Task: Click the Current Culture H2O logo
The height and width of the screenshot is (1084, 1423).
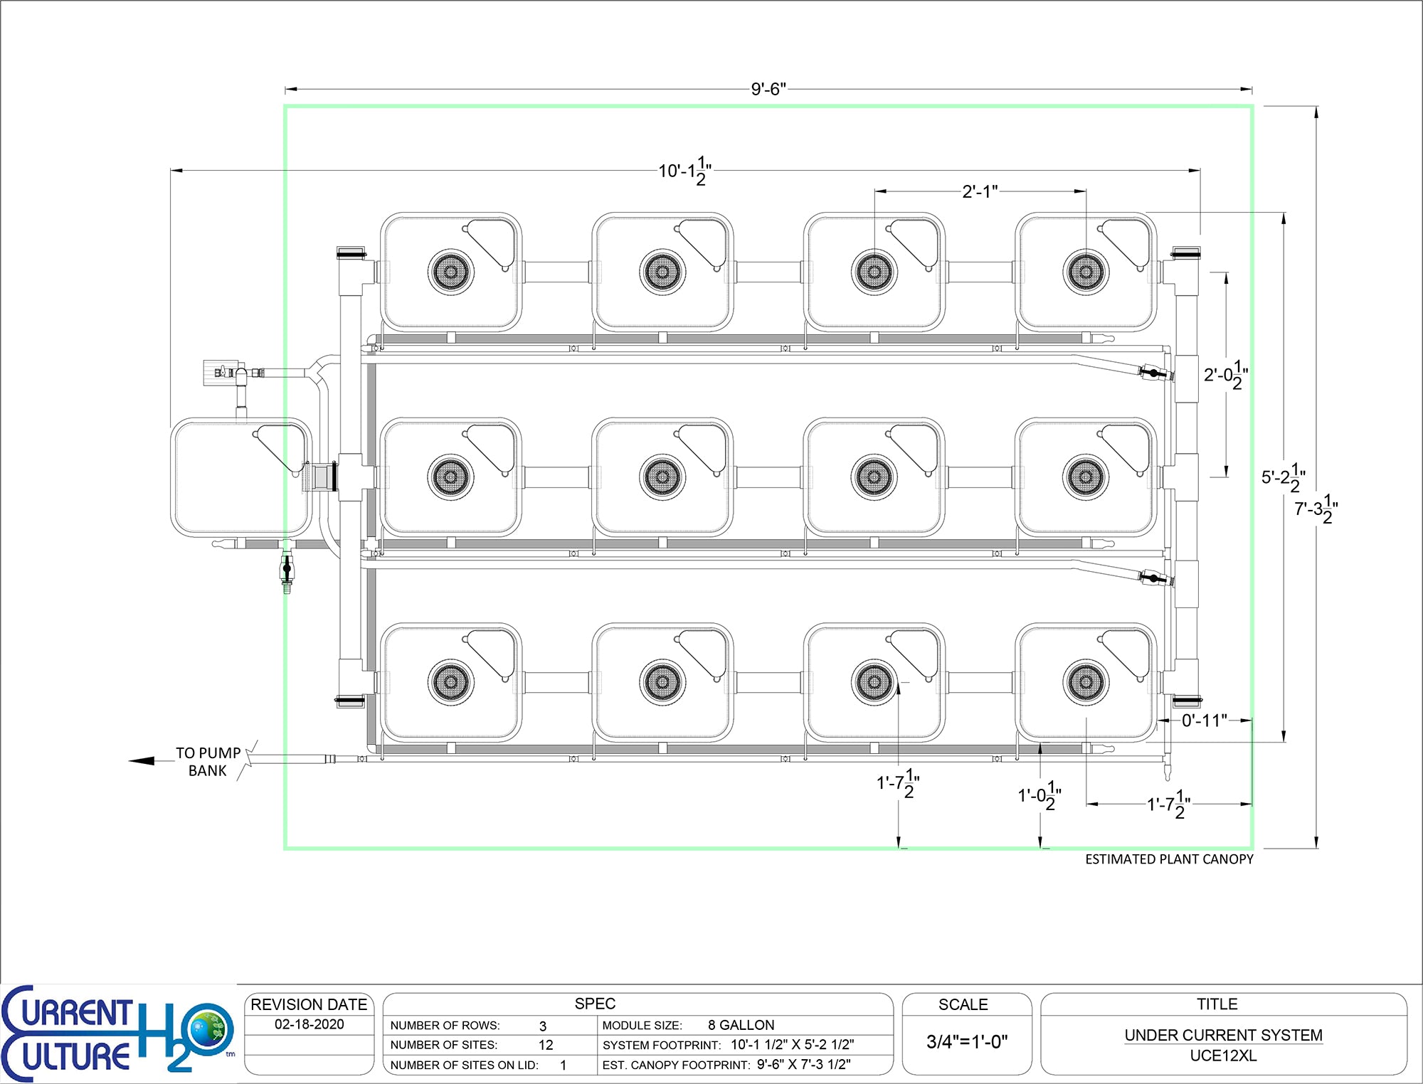Action: 118,1034
